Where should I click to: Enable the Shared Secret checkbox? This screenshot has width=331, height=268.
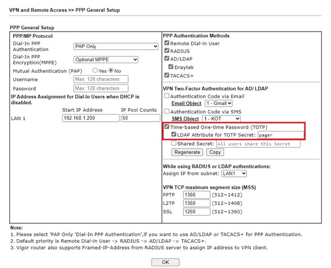[174, 143]
